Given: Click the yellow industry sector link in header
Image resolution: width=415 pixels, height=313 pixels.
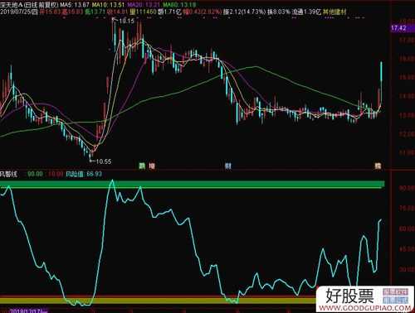Looking at the screenshot, I should tap(334, 12).
